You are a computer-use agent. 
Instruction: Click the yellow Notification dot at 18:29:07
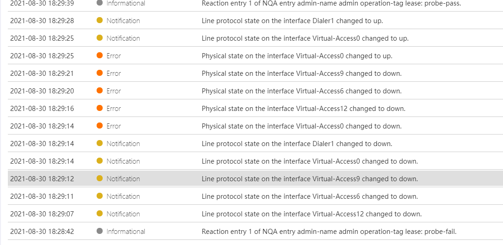tap(99, 214)
